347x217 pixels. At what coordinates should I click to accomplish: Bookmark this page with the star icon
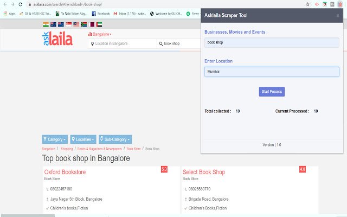coord(307,4)
